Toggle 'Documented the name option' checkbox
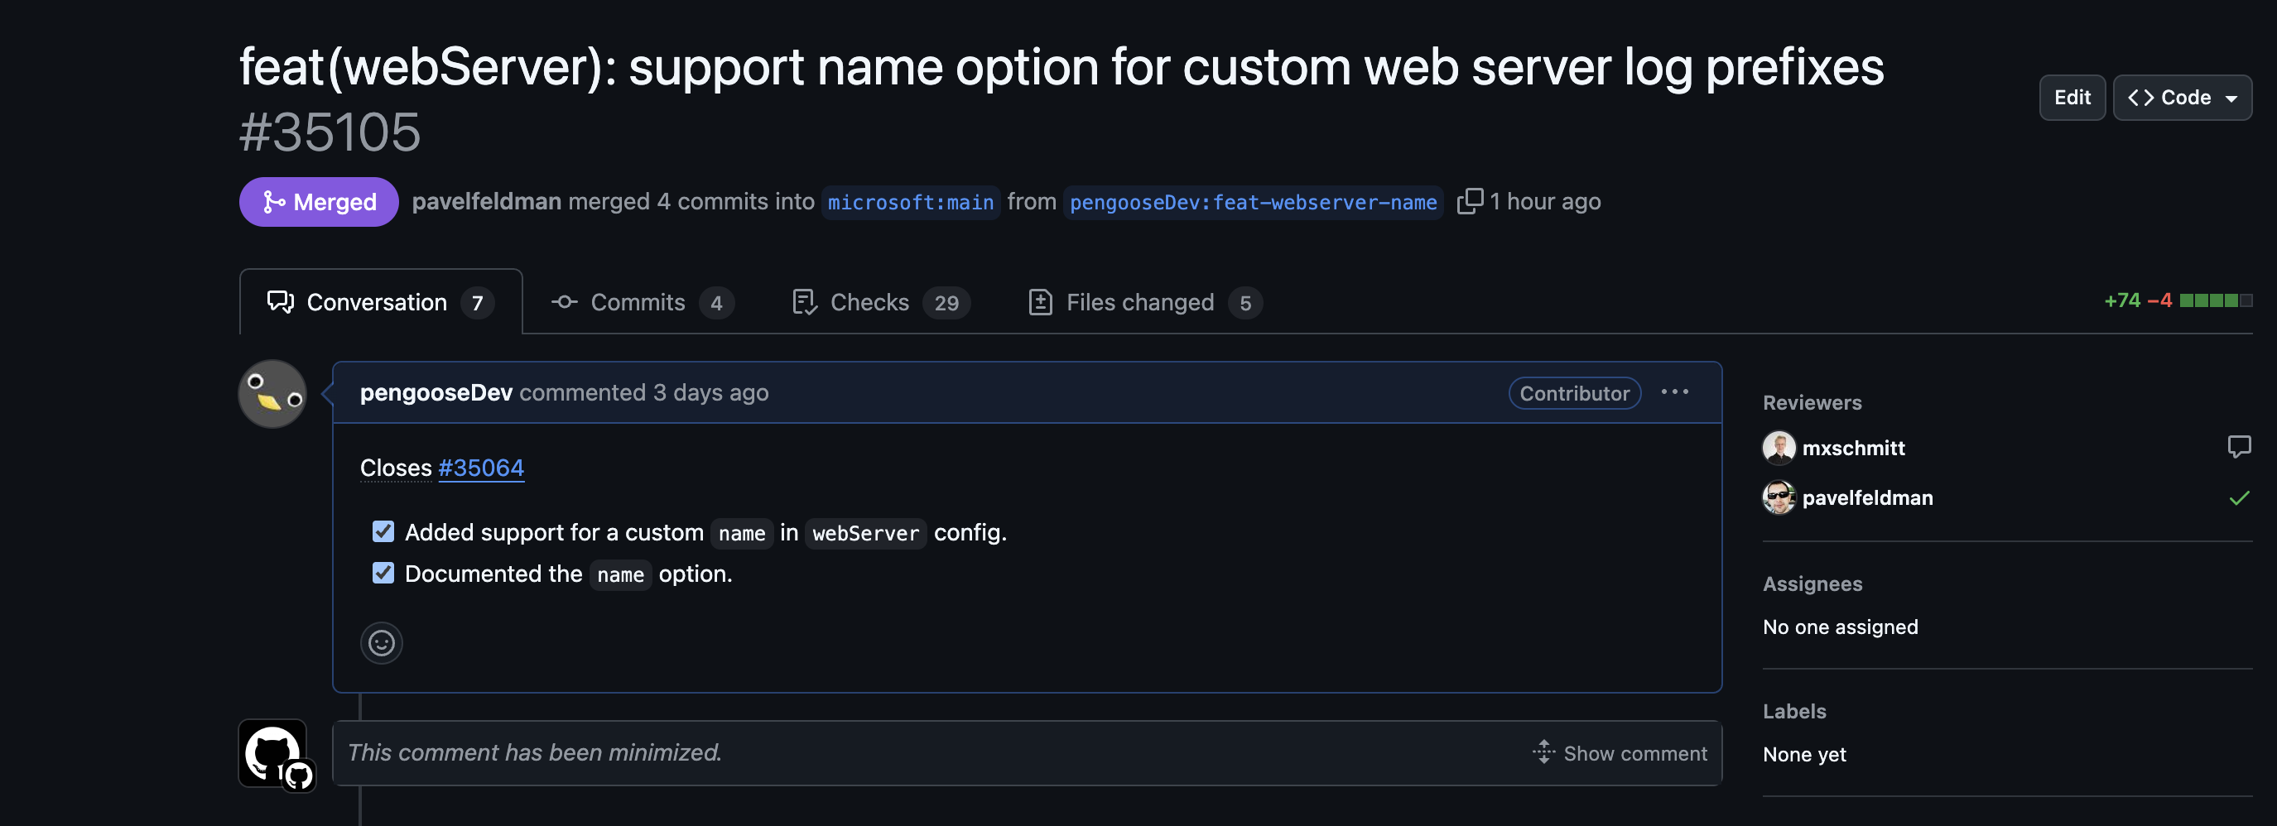Viewport: 2277px width, 826px height. click(383, 574)
